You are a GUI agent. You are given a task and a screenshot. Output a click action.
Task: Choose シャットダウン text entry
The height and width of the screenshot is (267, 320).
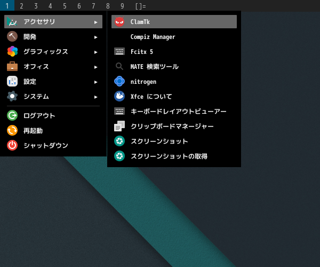click(x=46, y=145)
